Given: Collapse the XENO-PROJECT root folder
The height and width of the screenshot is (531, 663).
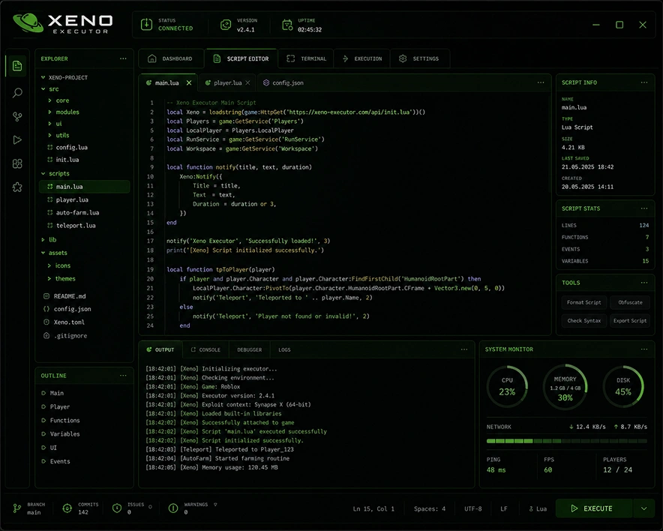Looking at the screenshot, I should click(x=43, y=77).
